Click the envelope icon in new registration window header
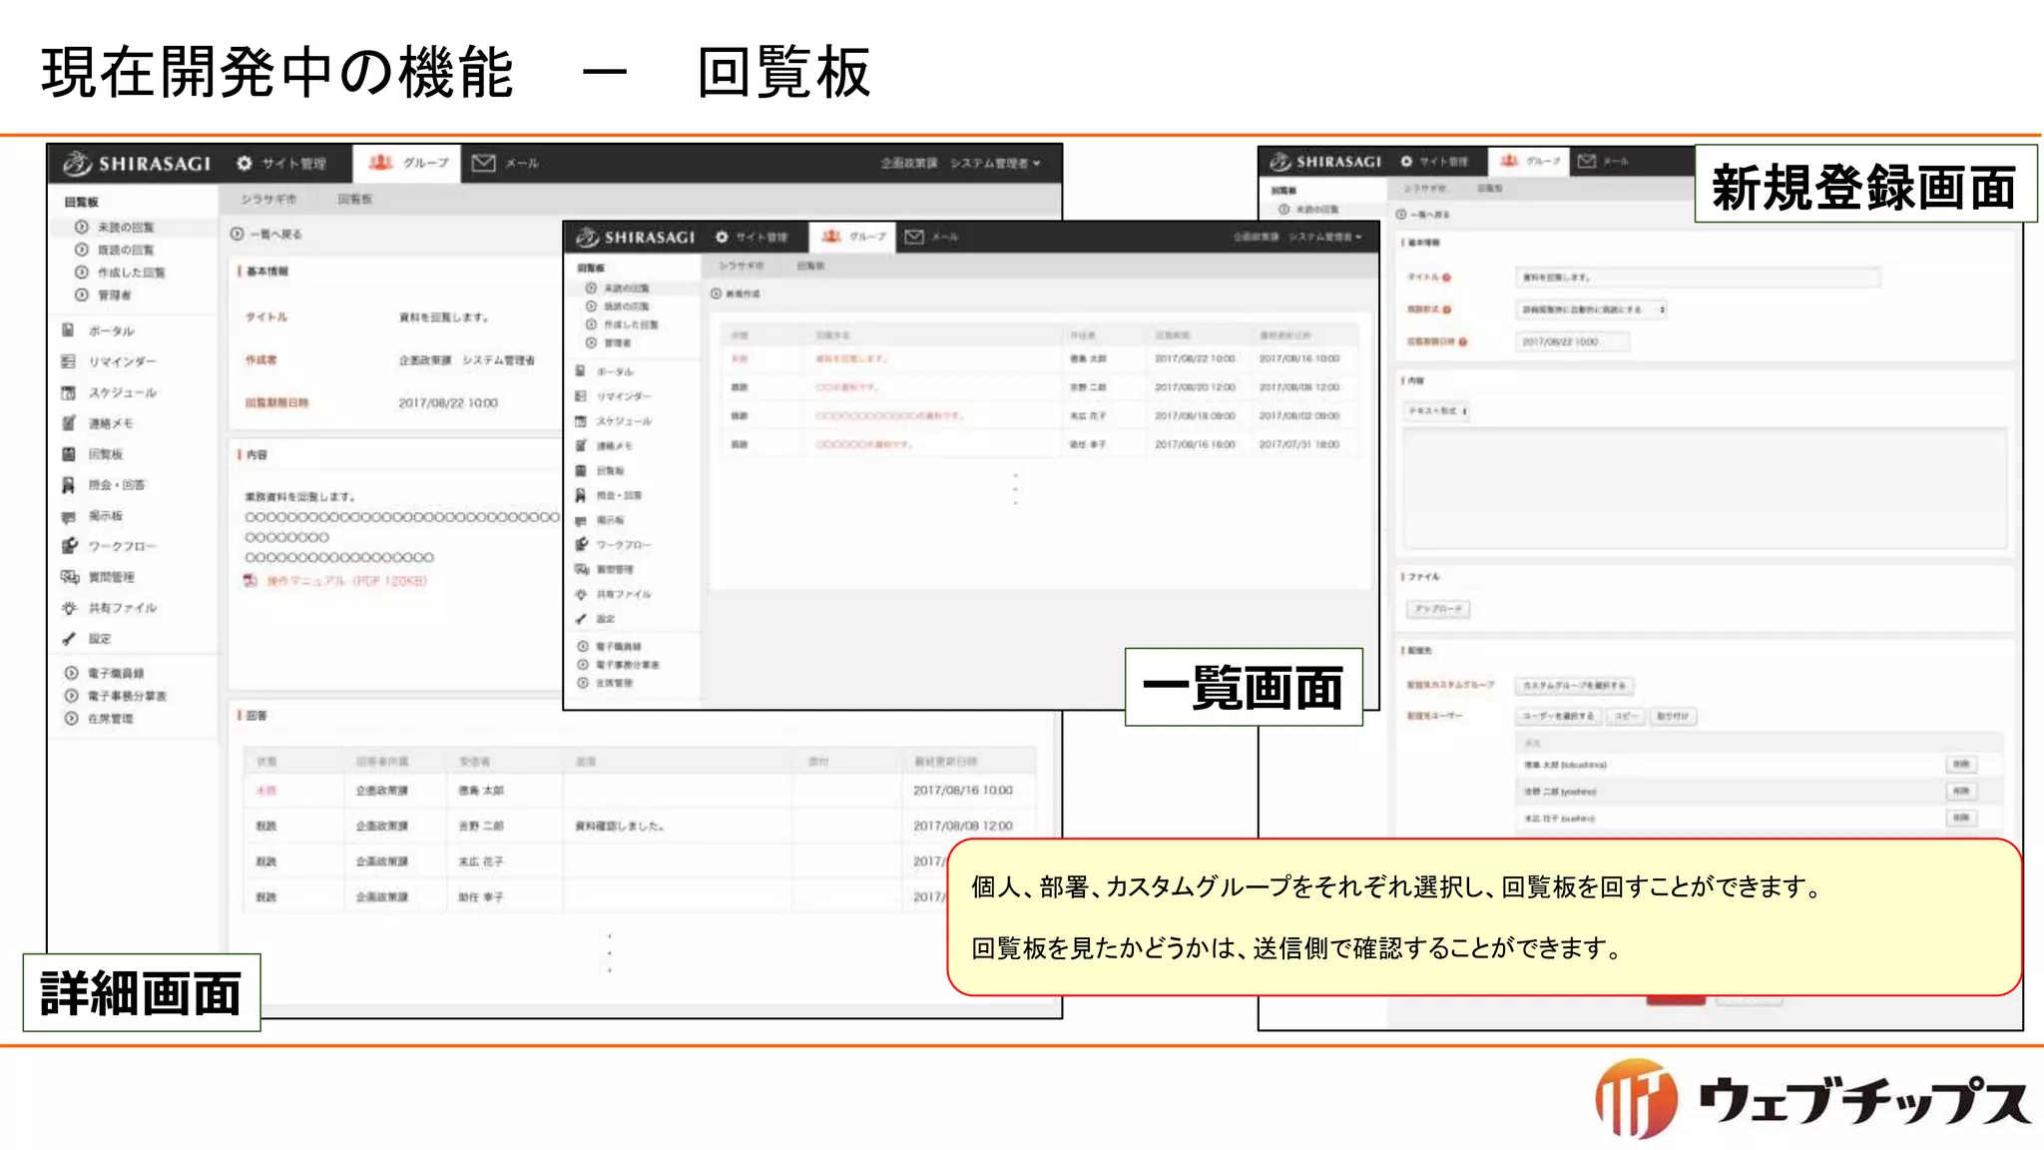The height and width of the screenshot is (1150, 2044). 1587,161
